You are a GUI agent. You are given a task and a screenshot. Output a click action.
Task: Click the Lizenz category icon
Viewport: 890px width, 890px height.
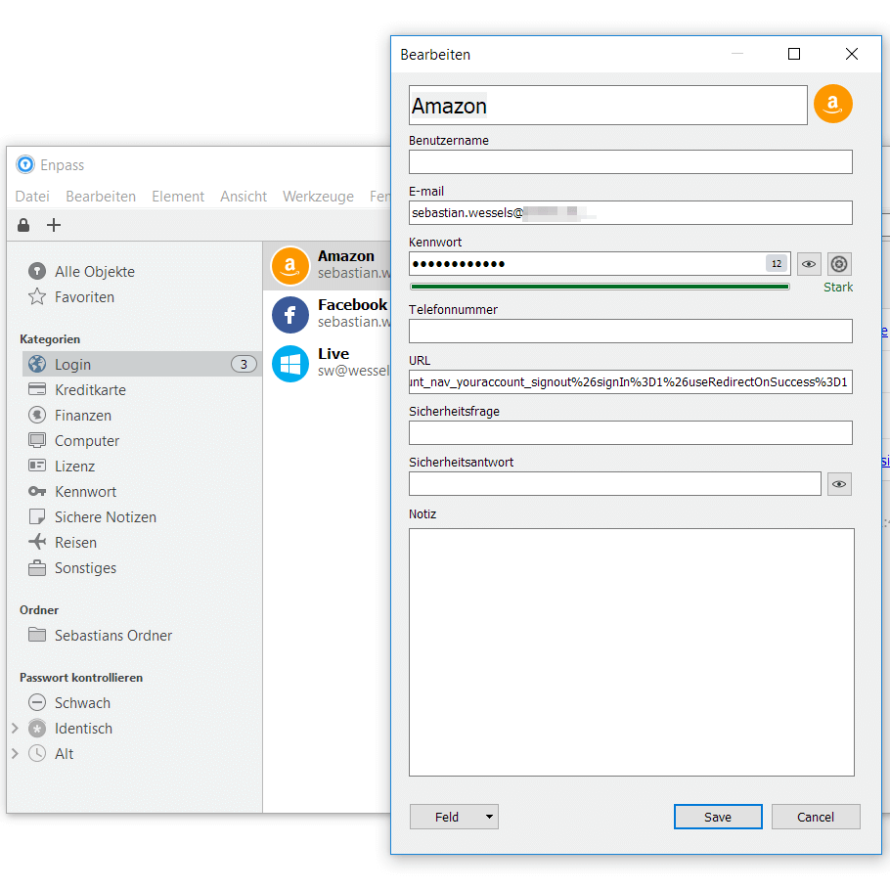pos(37,466)
